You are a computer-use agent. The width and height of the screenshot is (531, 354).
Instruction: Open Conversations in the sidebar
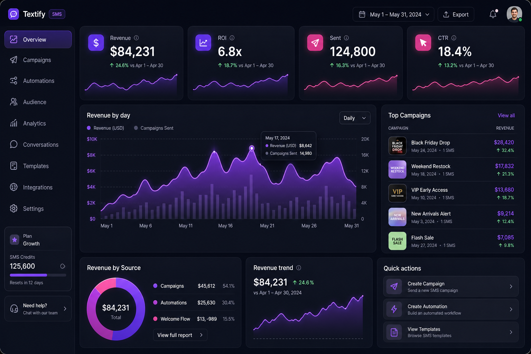point(38,145)
